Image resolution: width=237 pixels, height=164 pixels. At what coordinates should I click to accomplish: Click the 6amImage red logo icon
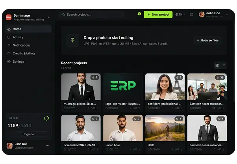(x=9, y=17)
